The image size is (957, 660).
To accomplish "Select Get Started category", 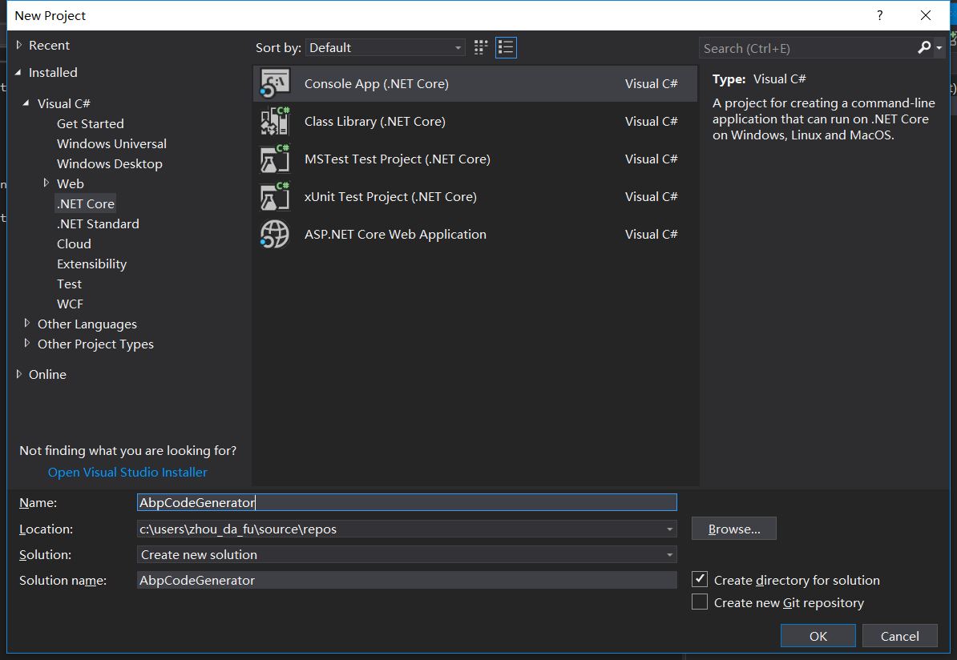I will tap(91, 123).
